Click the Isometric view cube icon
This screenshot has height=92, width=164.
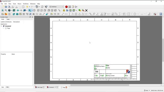[x=34, y=10]
